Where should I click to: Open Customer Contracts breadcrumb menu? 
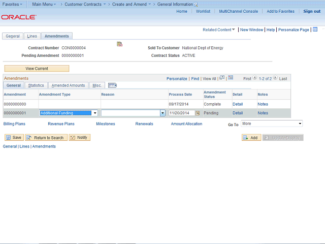pos(85,5)
